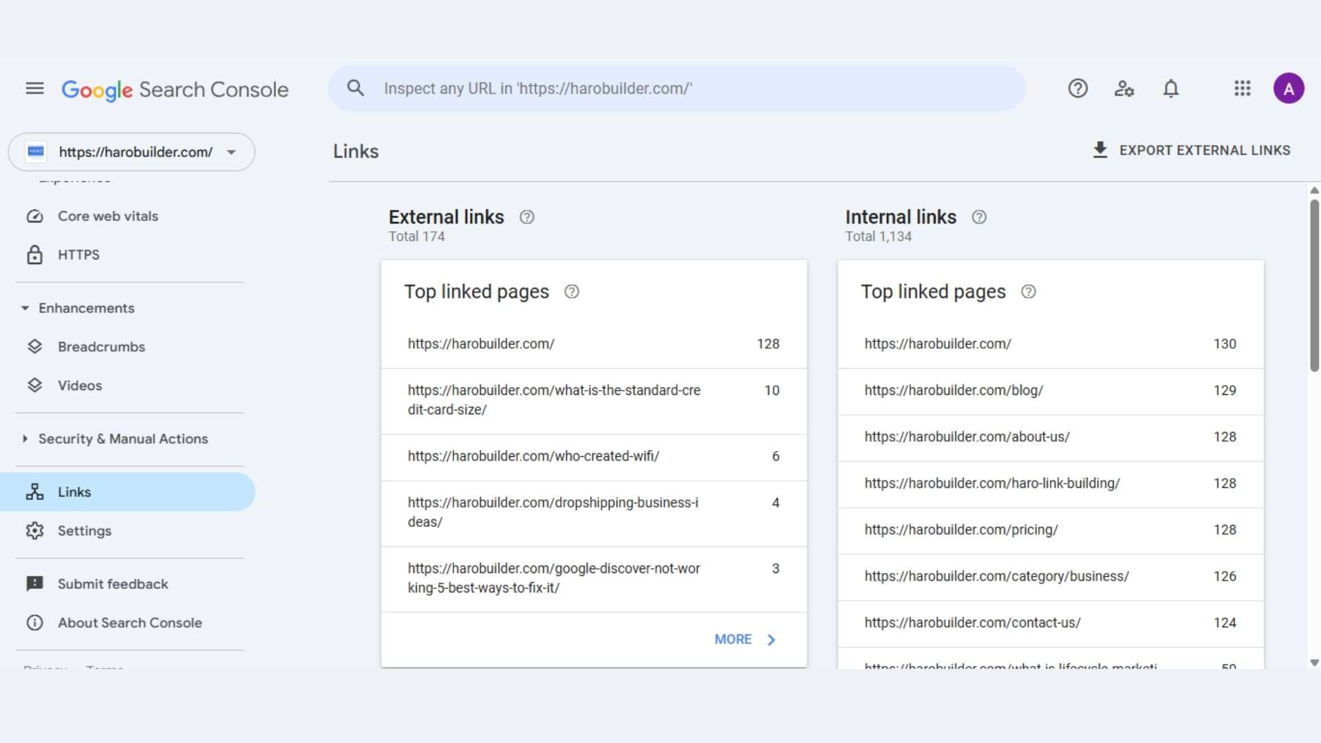Click the Videos layers icon
This screenshot has width=1321, height=743.
(35, 385)
